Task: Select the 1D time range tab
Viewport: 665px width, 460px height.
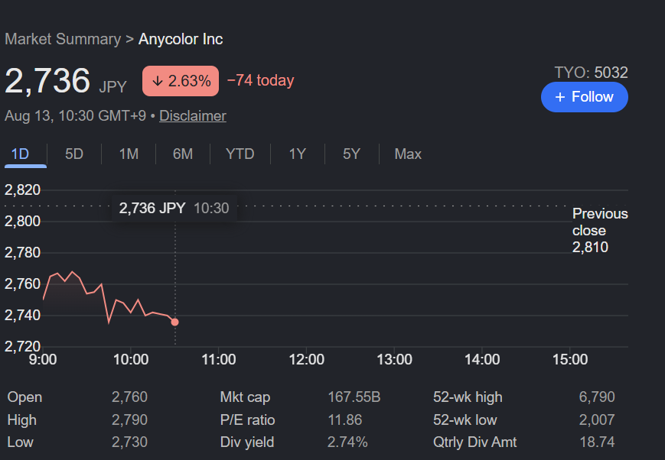Action: click(20, 154)
